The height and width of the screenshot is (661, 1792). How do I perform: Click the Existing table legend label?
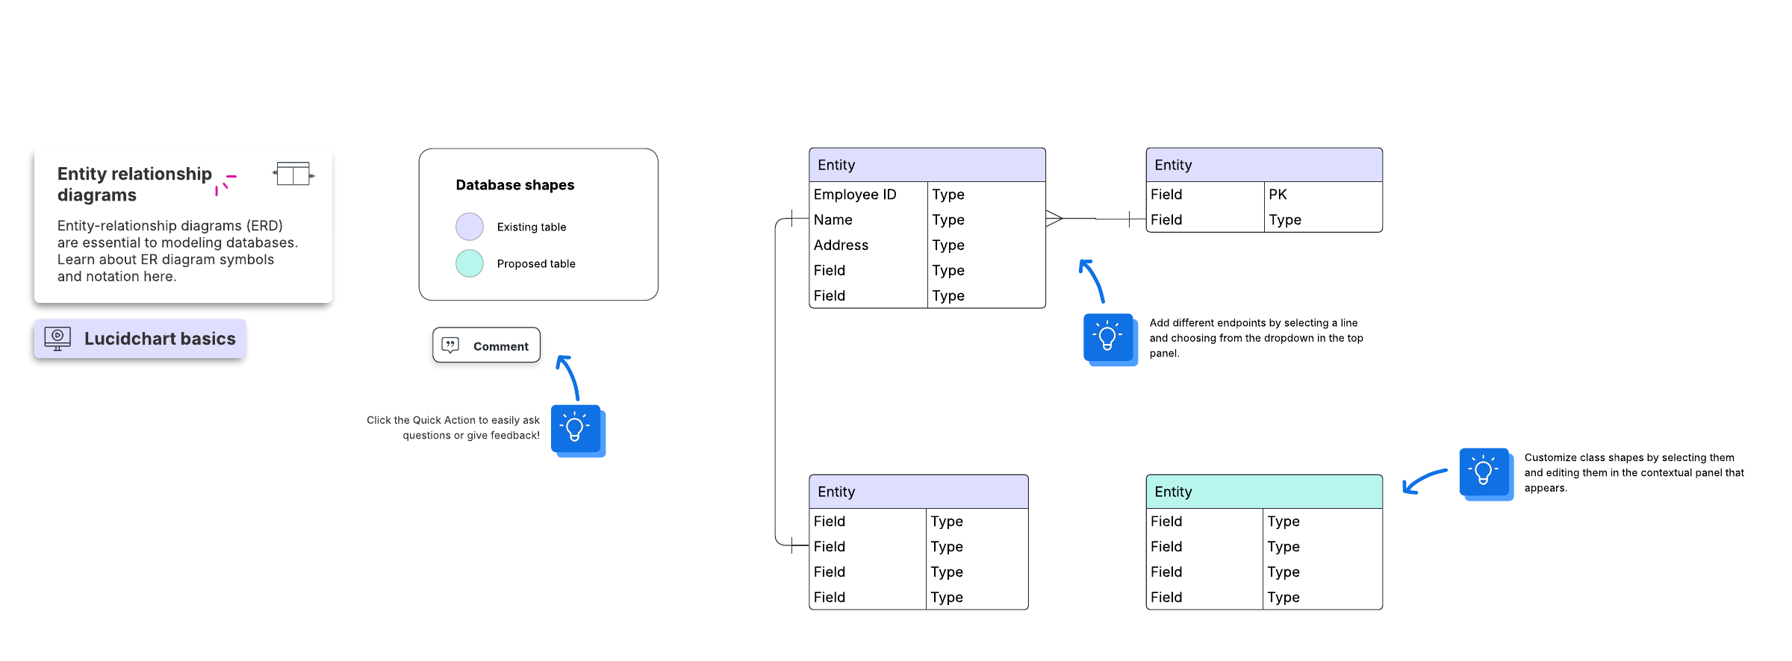(x=532, y=227)
